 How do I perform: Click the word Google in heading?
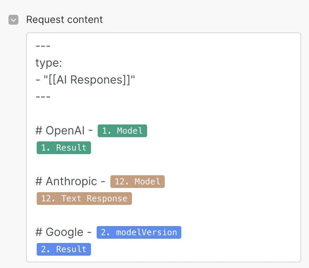(x=64, y=232)
